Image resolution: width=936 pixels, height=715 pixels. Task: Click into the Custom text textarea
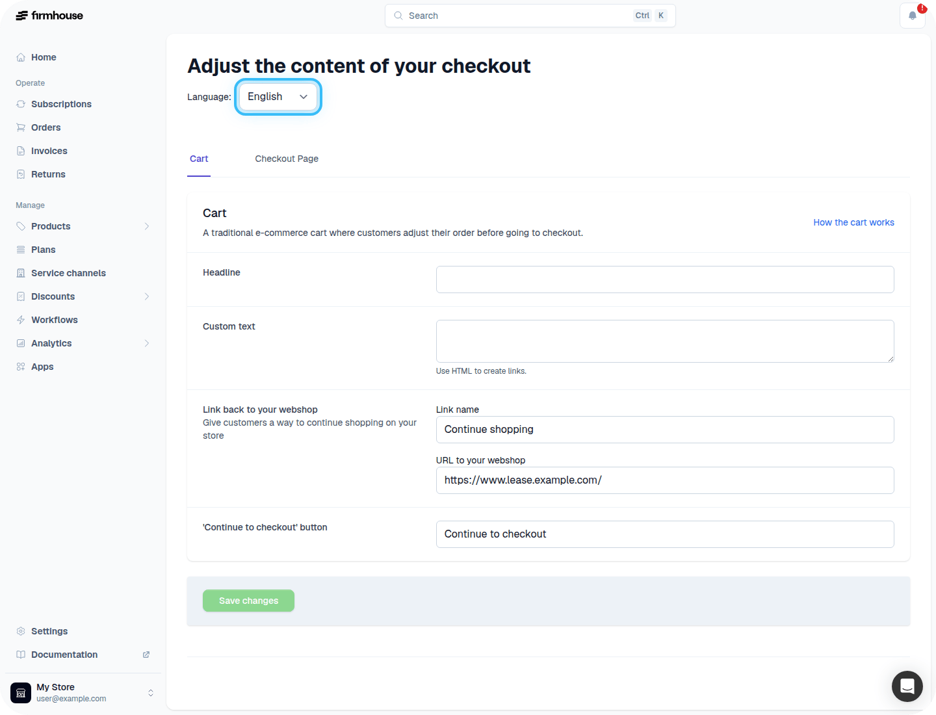tap(665, 341)
